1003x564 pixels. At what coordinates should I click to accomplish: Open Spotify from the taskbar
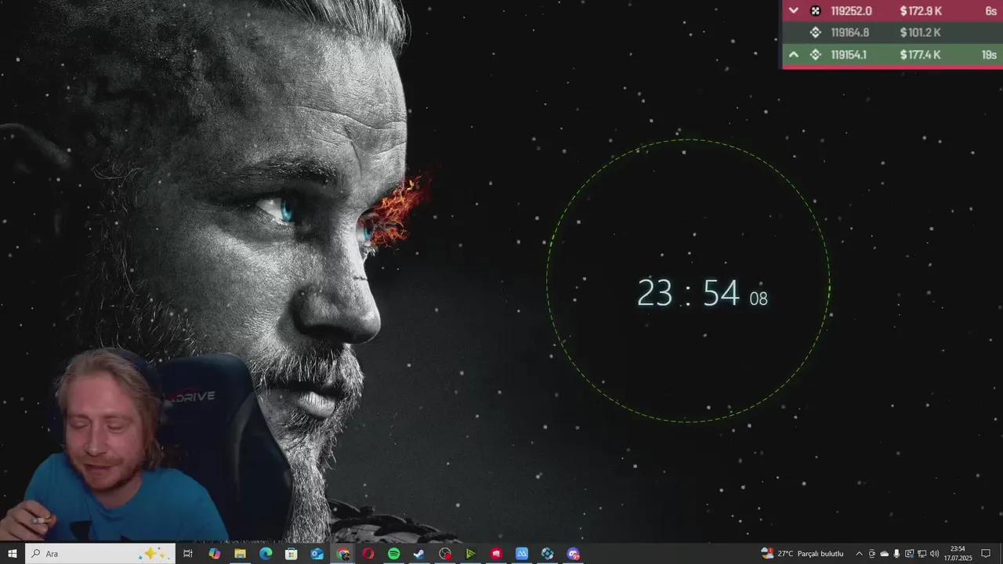coord(394,554)
